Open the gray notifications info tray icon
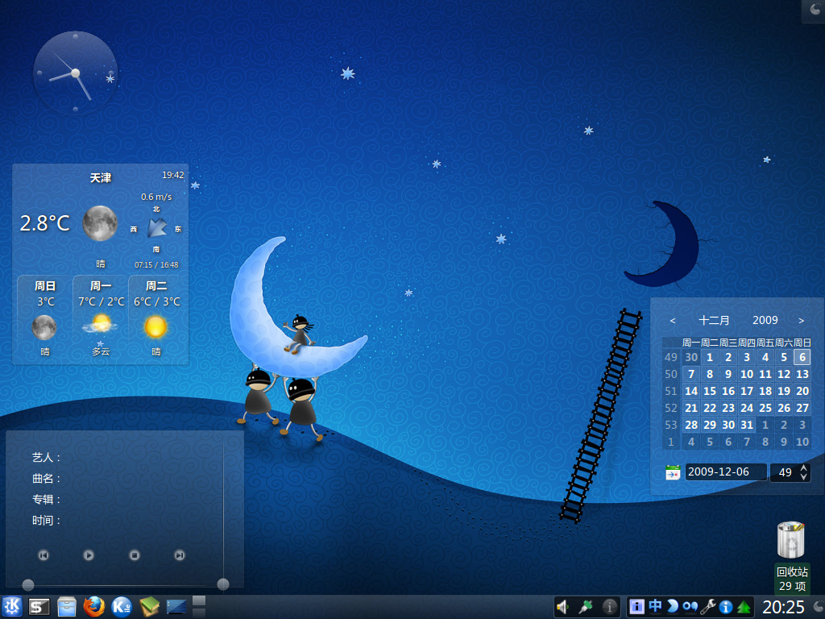The width and height of the screenshot is (825, 619). (x=609, y=608)
